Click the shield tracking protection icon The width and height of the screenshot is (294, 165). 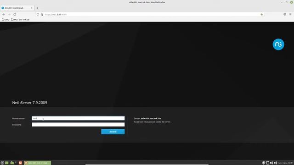click(38, 14)
